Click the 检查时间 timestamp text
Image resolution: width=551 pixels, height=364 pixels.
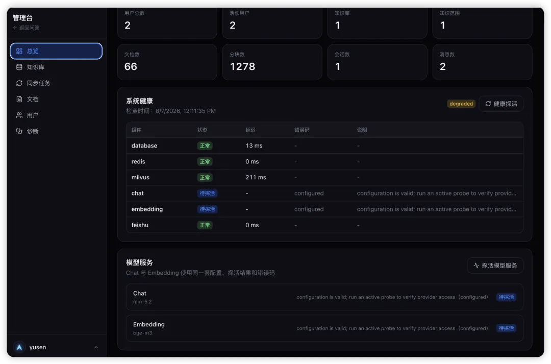point(171,111)
